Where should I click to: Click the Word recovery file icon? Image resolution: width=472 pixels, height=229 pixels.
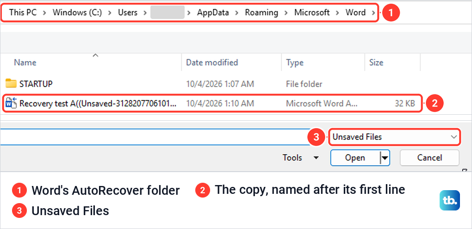click(x=11, y=104)
